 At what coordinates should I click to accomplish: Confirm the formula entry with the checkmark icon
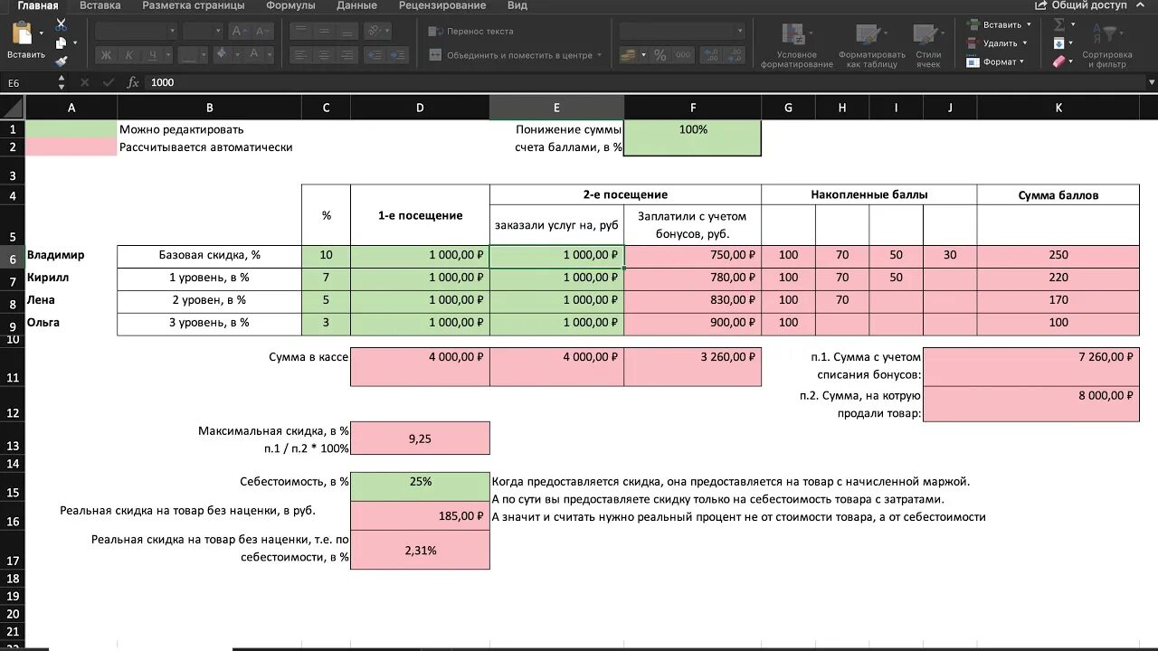[109, 82]
